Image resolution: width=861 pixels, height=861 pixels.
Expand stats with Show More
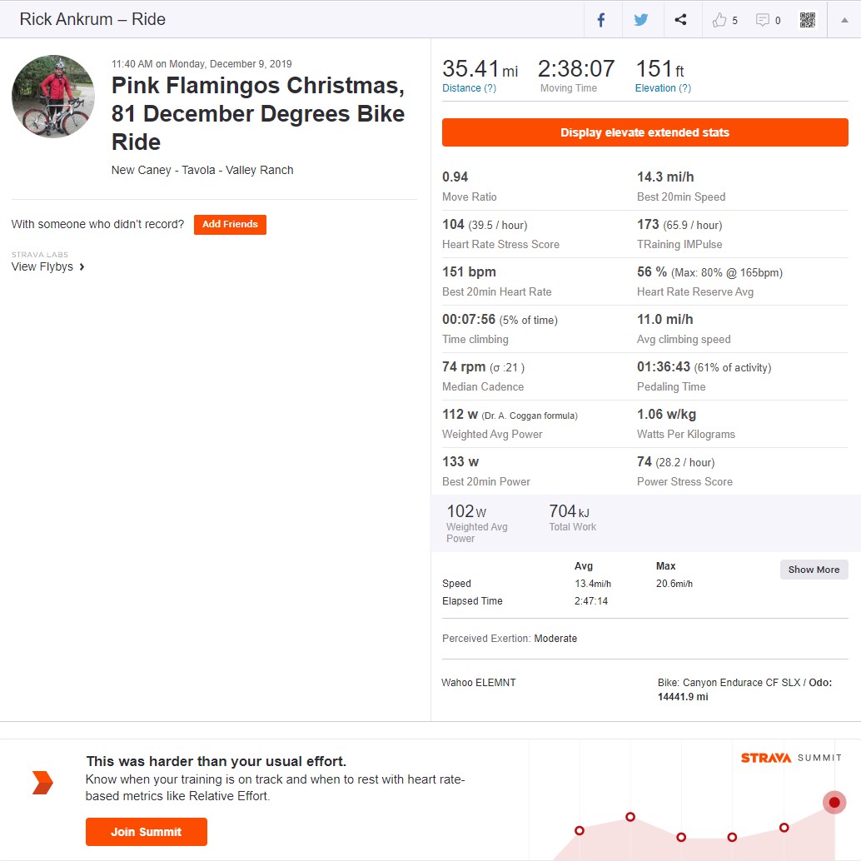pos(814,570)
